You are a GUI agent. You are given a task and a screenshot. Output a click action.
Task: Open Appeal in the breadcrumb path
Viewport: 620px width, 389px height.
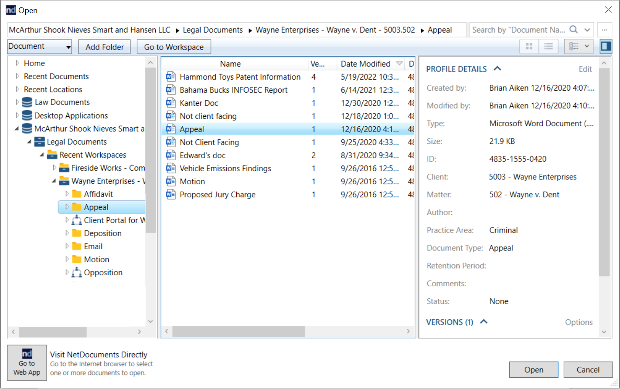439,30
